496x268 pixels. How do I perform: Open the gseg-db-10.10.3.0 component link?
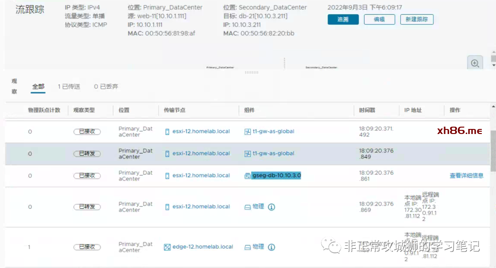[x=276, y=176]
